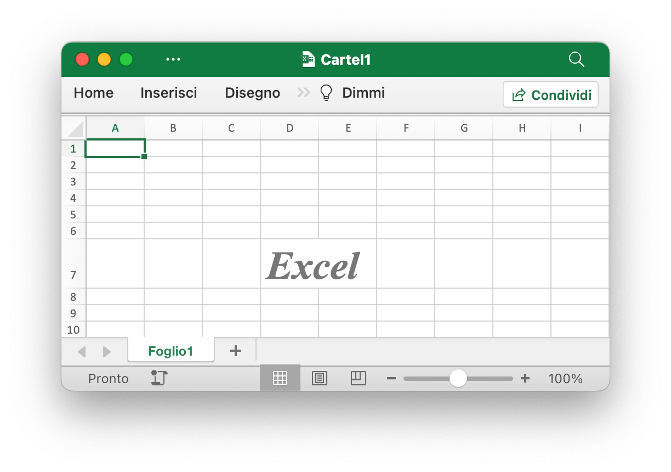
Task: Select column G header
Action: click(464, 128)
